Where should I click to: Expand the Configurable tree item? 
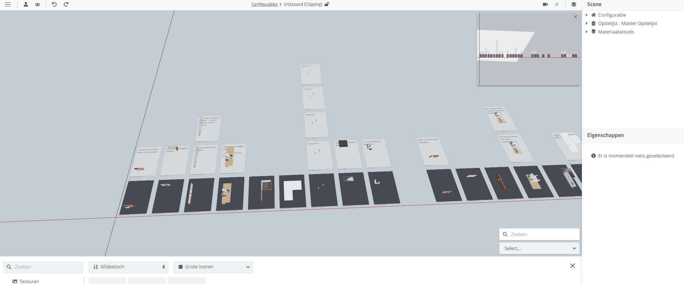click(x=586, y=15)
